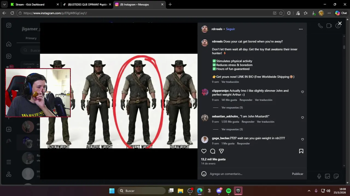
Task: Open the sidebar hamburger 'More' menu
Action: pyautogui.click(x=9, y=162)
